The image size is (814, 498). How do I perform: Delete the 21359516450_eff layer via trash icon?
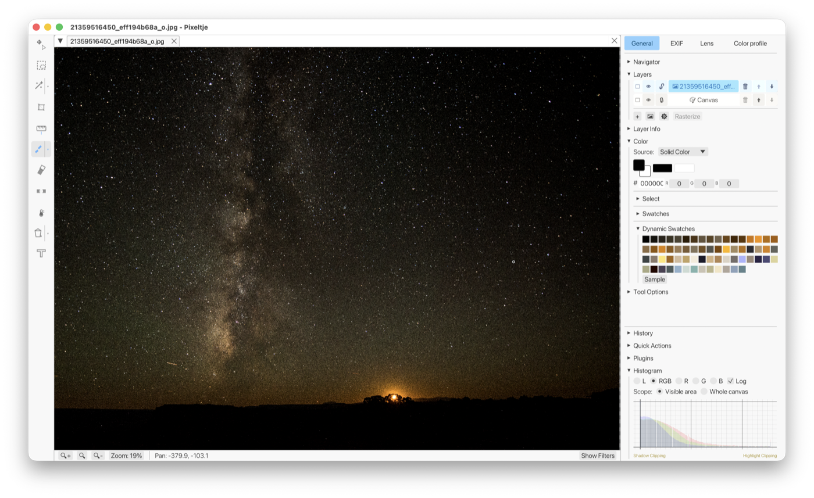745,87
